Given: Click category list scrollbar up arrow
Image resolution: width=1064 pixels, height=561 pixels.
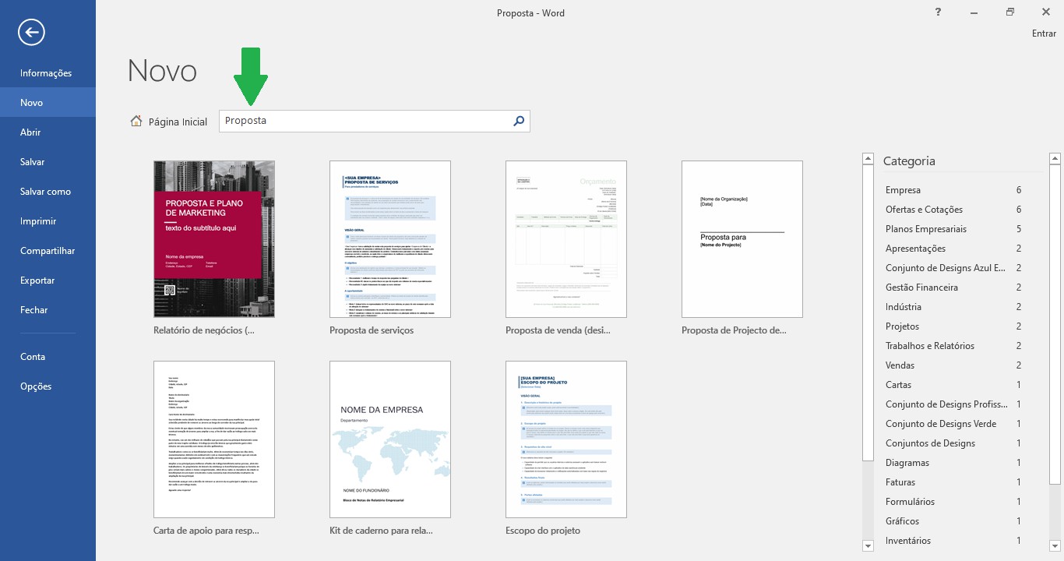Looking at the screenshot, I should click(x=1055, y=159).
